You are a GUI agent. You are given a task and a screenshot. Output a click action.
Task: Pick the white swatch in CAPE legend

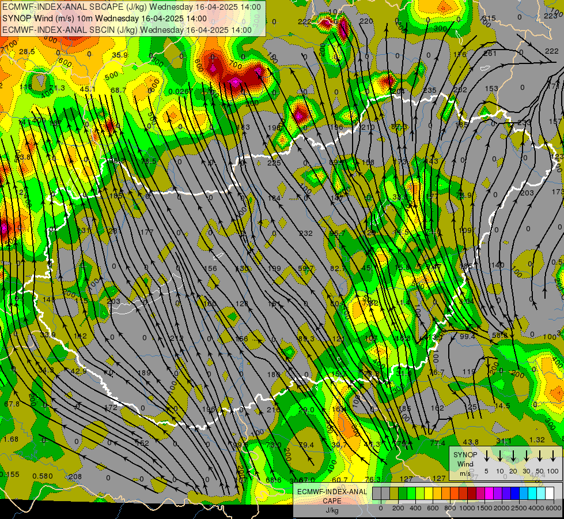point(549,493)
